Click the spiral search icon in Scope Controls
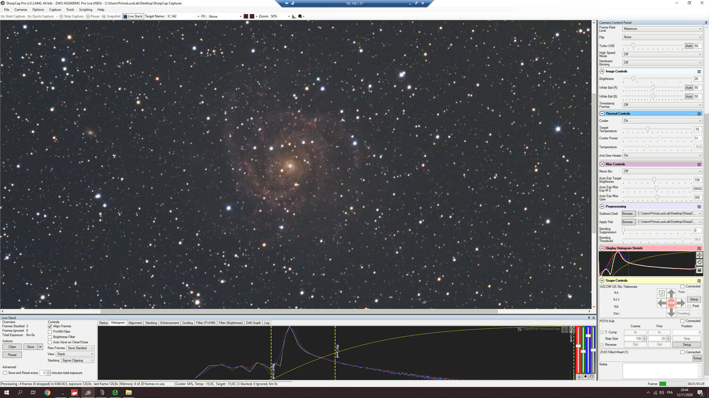This screenshot has width=709, height=398. (x=661, y=293)
